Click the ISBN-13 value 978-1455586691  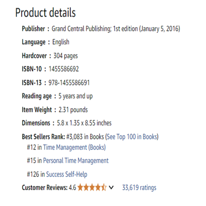69,83
